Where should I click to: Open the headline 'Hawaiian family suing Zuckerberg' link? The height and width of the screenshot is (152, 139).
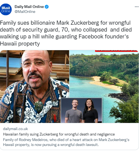59,134
